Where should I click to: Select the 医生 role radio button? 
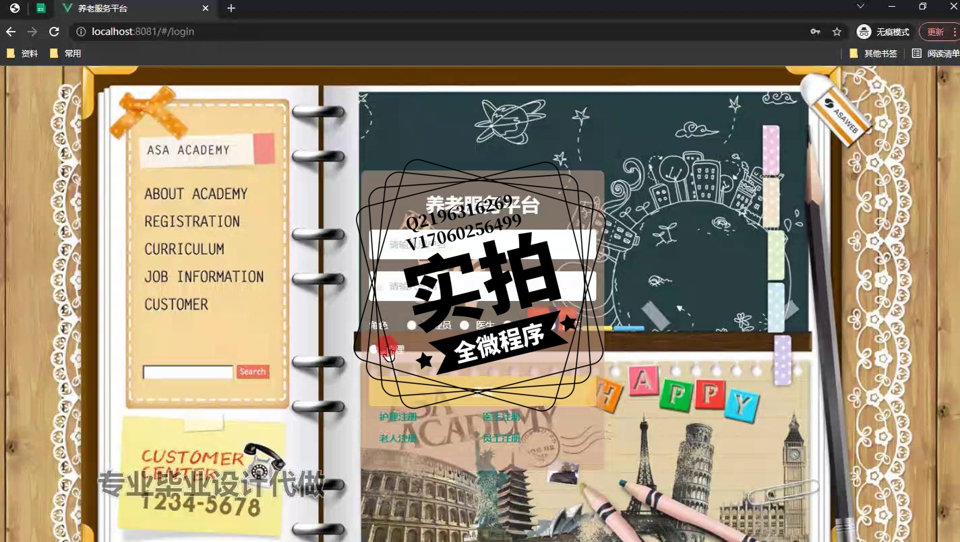coord(464,325)
